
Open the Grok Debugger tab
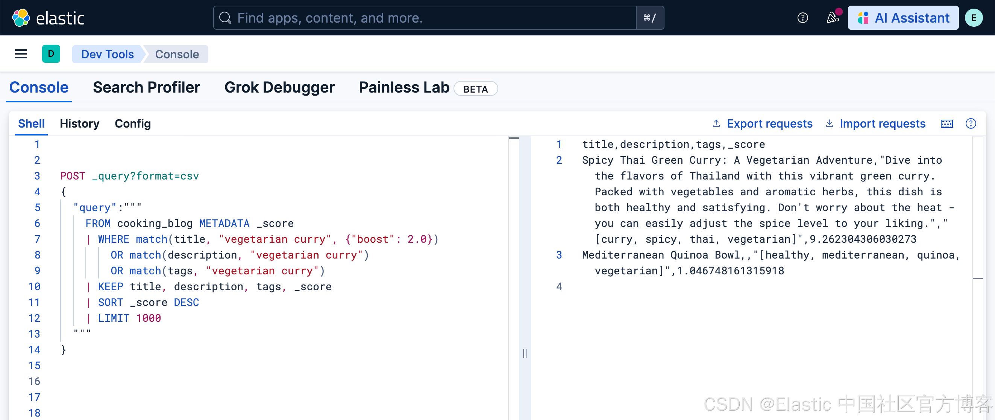click(x=279, y=87)
